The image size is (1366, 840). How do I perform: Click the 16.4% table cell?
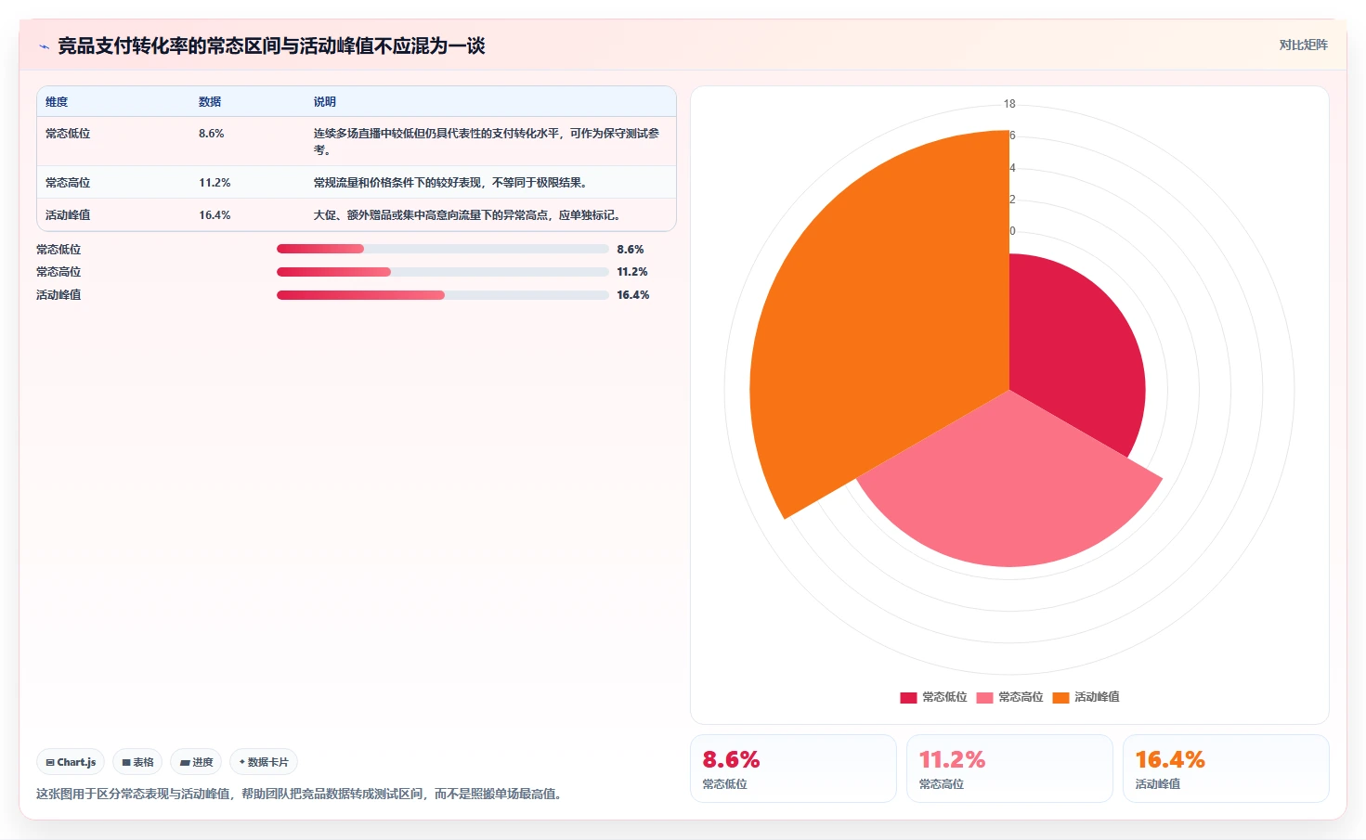coord(215,215)
